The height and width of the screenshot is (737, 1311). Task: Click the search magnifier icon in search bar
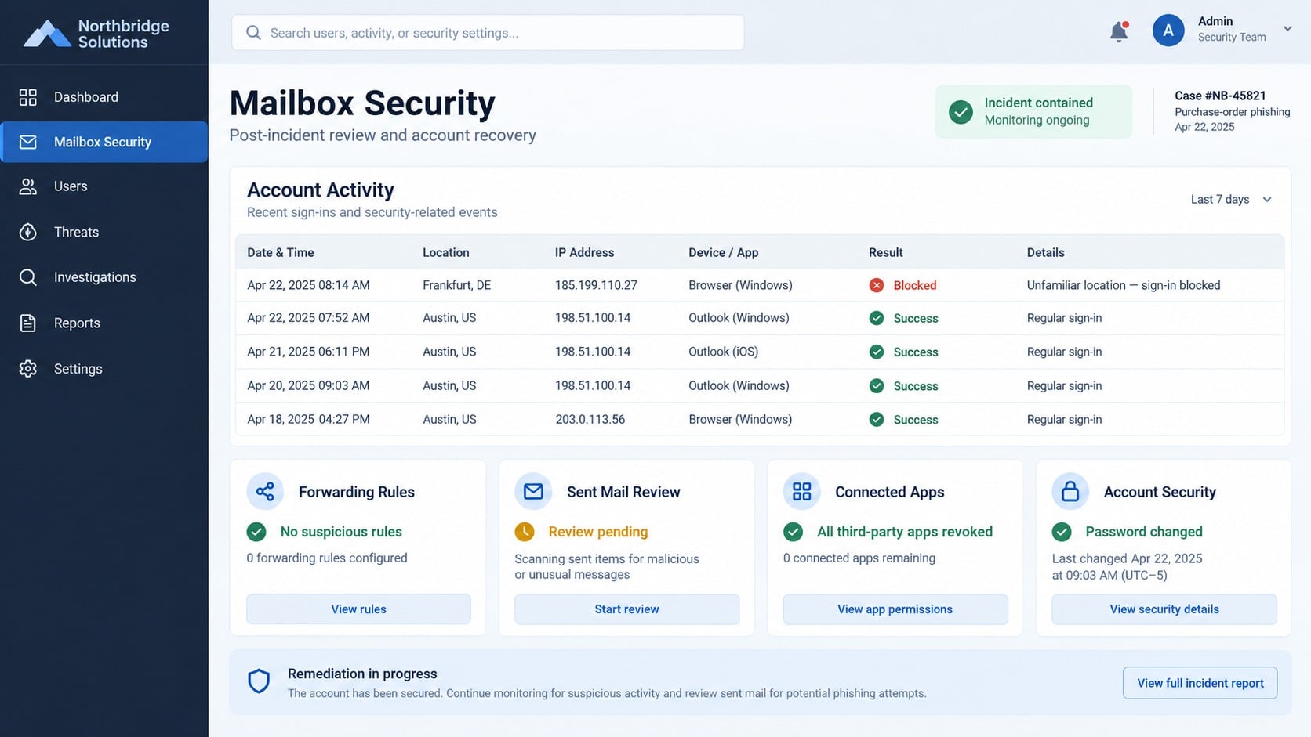pyautogui.click(x=253, y=33)
